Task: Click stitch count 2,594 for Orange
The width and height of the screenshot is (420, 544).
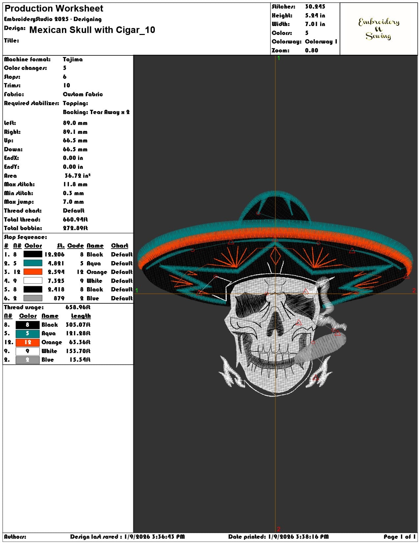Action: coord(56,272)
